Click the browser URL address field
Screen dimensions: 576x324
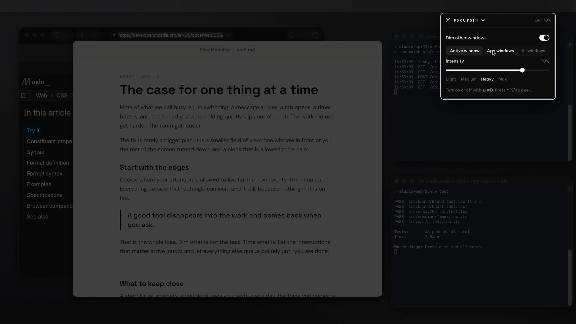(172, 35)
